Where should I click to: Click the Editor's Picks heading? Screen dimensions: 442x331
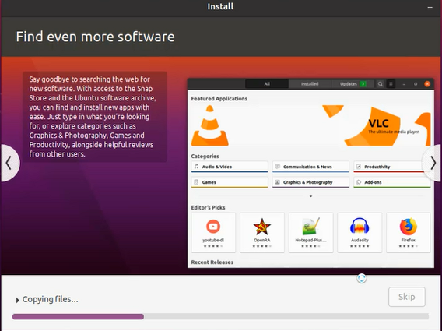pyautogui.click(x=208, y=207)
